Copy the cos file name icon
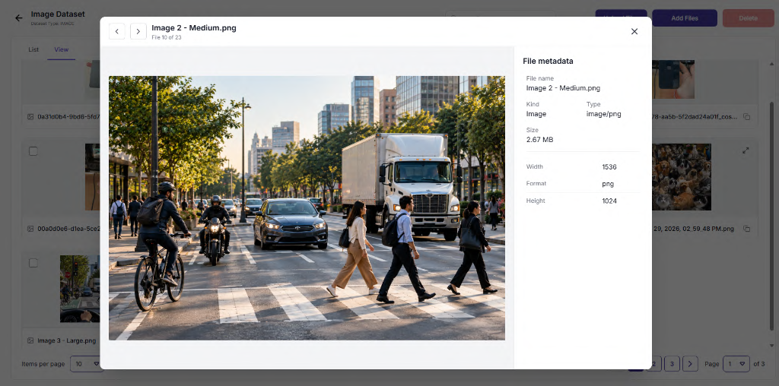 [746, 116]
